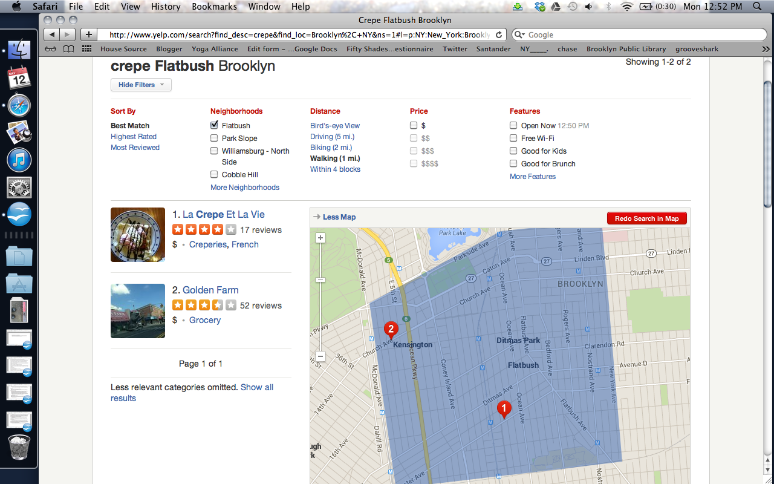Viewport: 774px width, 484px height.
Task: Expand More Neighborhoods list
Action: point(245,188)
